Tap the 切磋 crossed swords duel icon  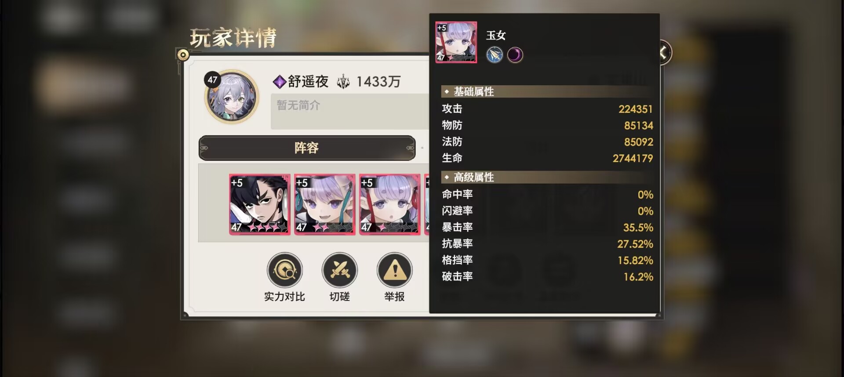(339, 270)
